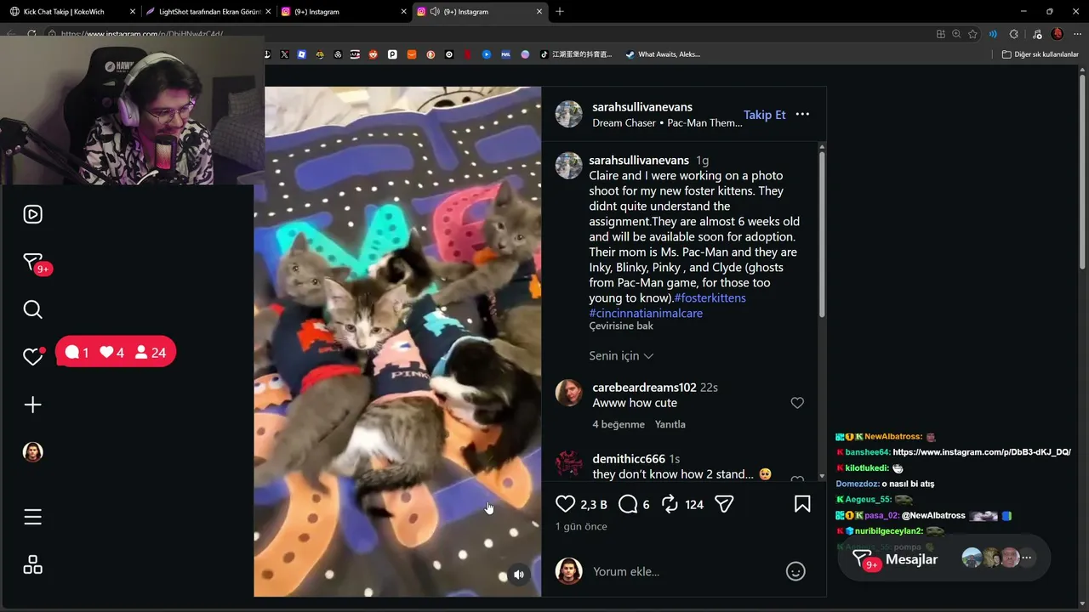Switch to the first Instagram tab

[x=344, y=12]
